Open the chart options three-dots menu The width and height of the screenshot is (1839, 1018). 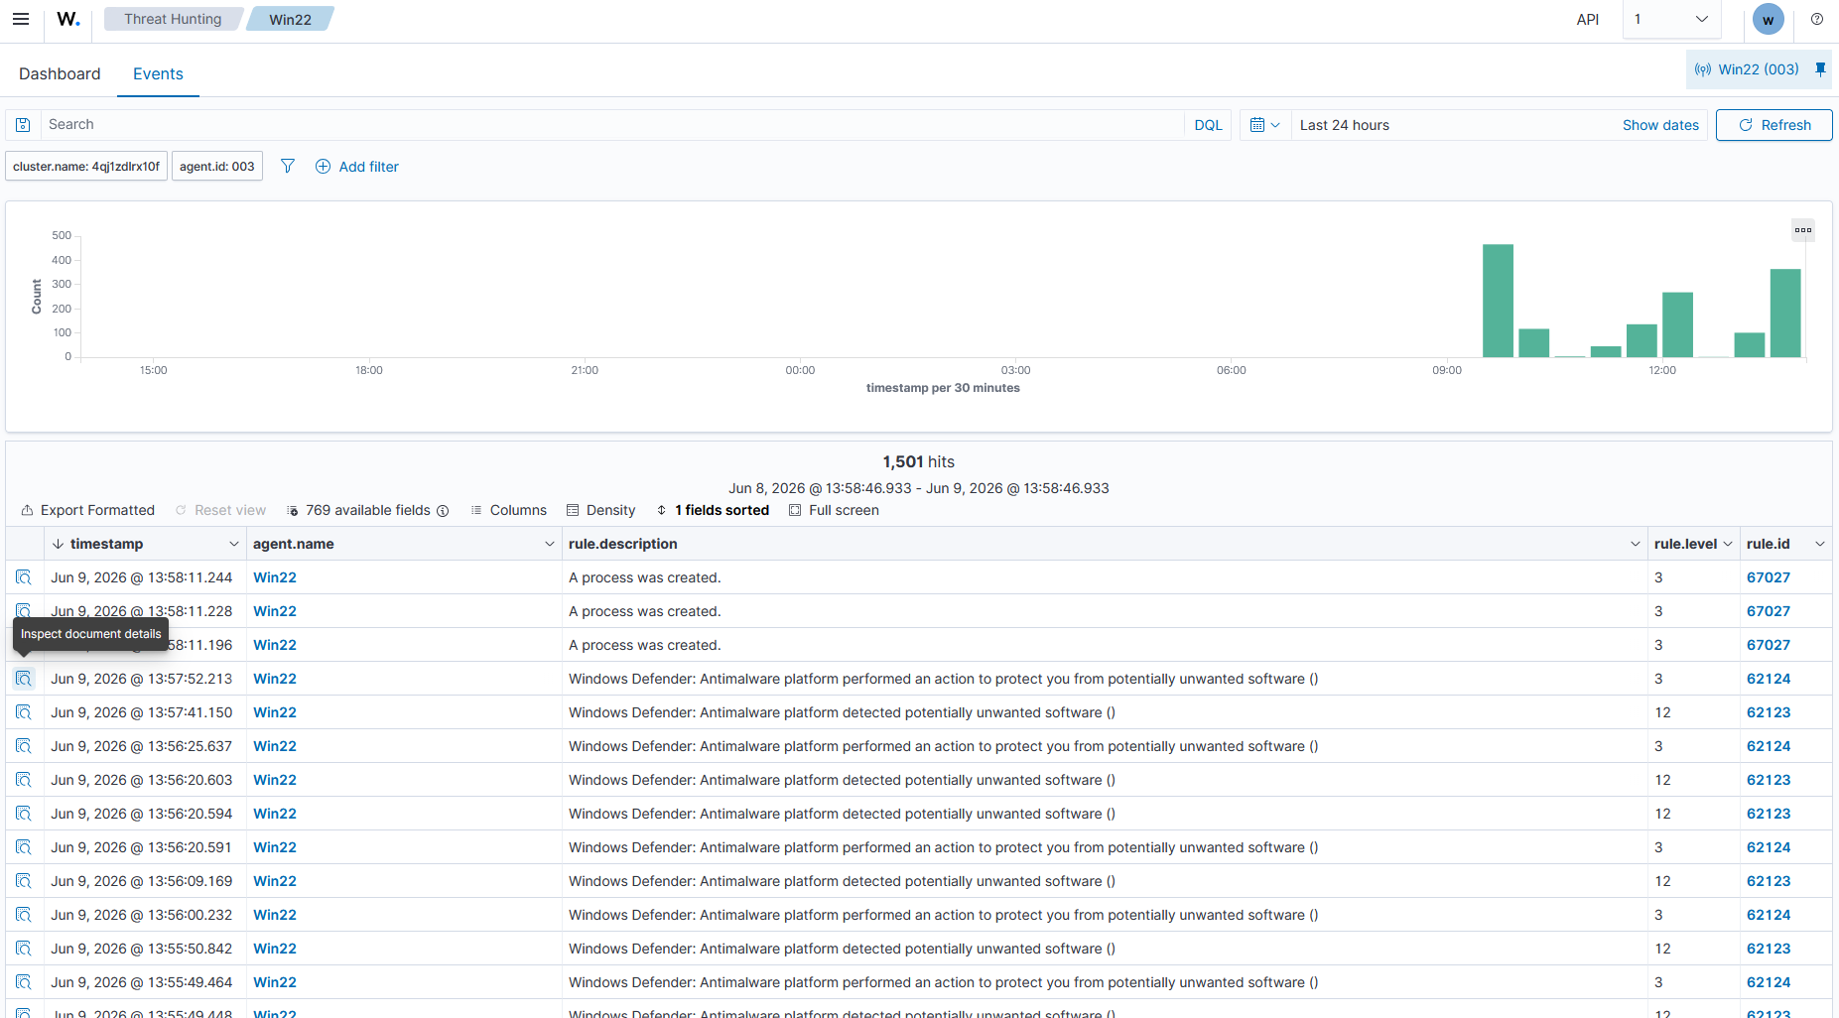(x=1803, y=230)
